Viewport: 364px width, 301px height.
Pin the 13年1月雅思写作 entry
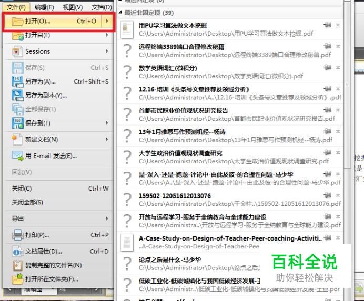tap(328, 131)
